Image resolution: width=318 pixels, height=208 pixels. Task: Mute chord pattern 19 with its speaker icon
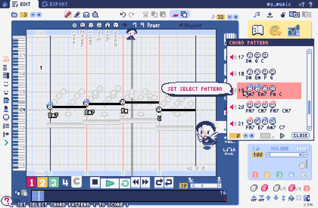tap(232, 90)
